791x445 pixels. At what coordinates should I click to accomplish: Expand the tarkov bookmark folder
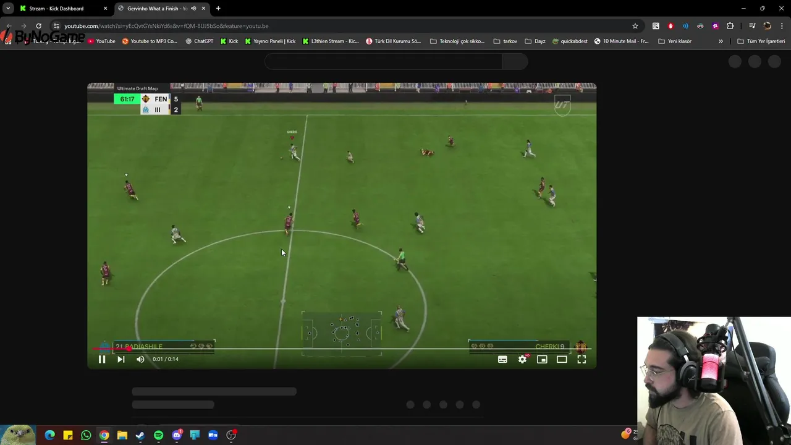point(505,41)
